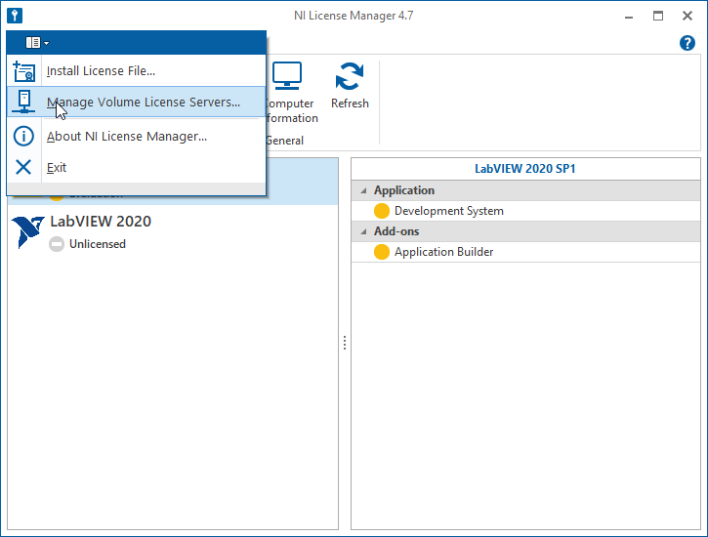Screen dimensions: 708x537
Task: Maximize the NI License Manager window
Action: [x=657, y=16]
